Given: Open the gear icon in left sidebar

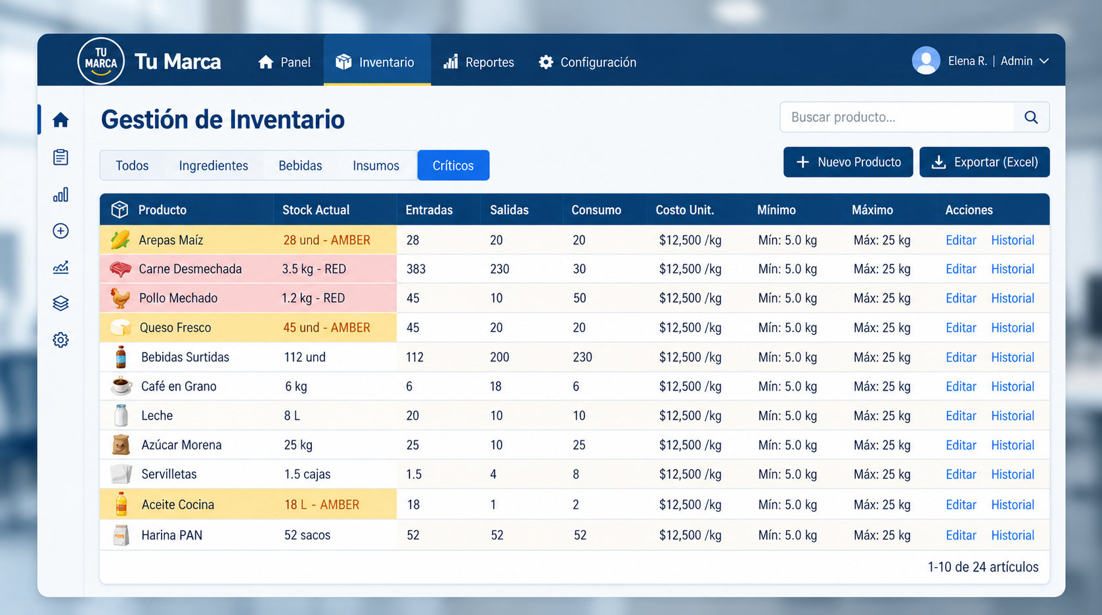Looking at the screenshot, I should 60,340.
